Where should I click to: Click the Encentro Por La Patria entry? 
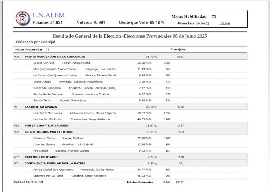click(x=130, y=176)
